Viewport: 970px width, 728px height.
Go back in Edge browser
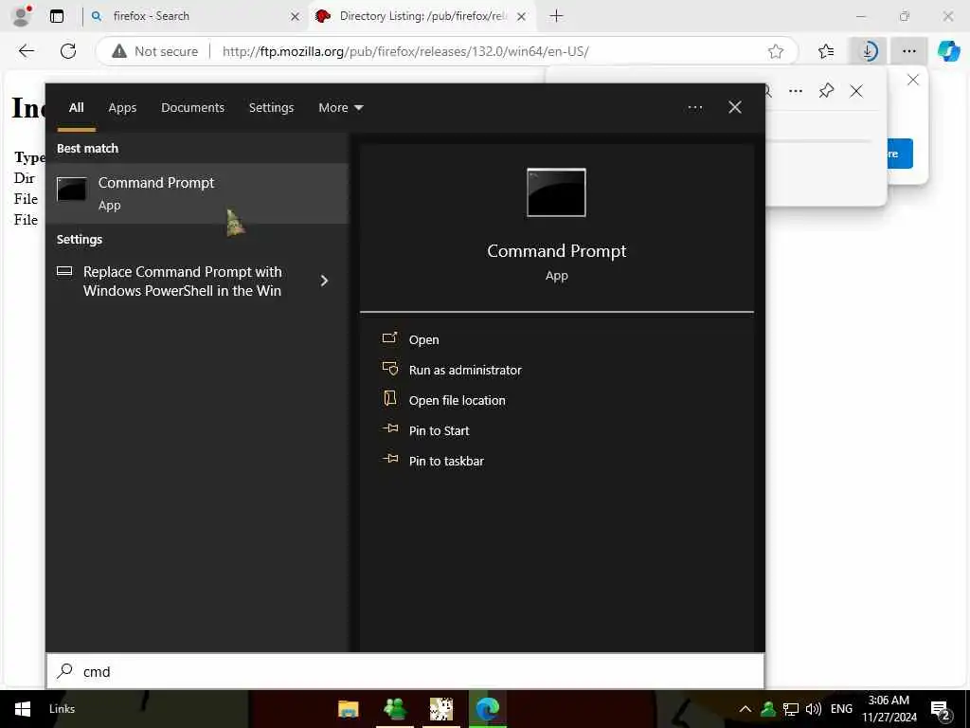26,51
